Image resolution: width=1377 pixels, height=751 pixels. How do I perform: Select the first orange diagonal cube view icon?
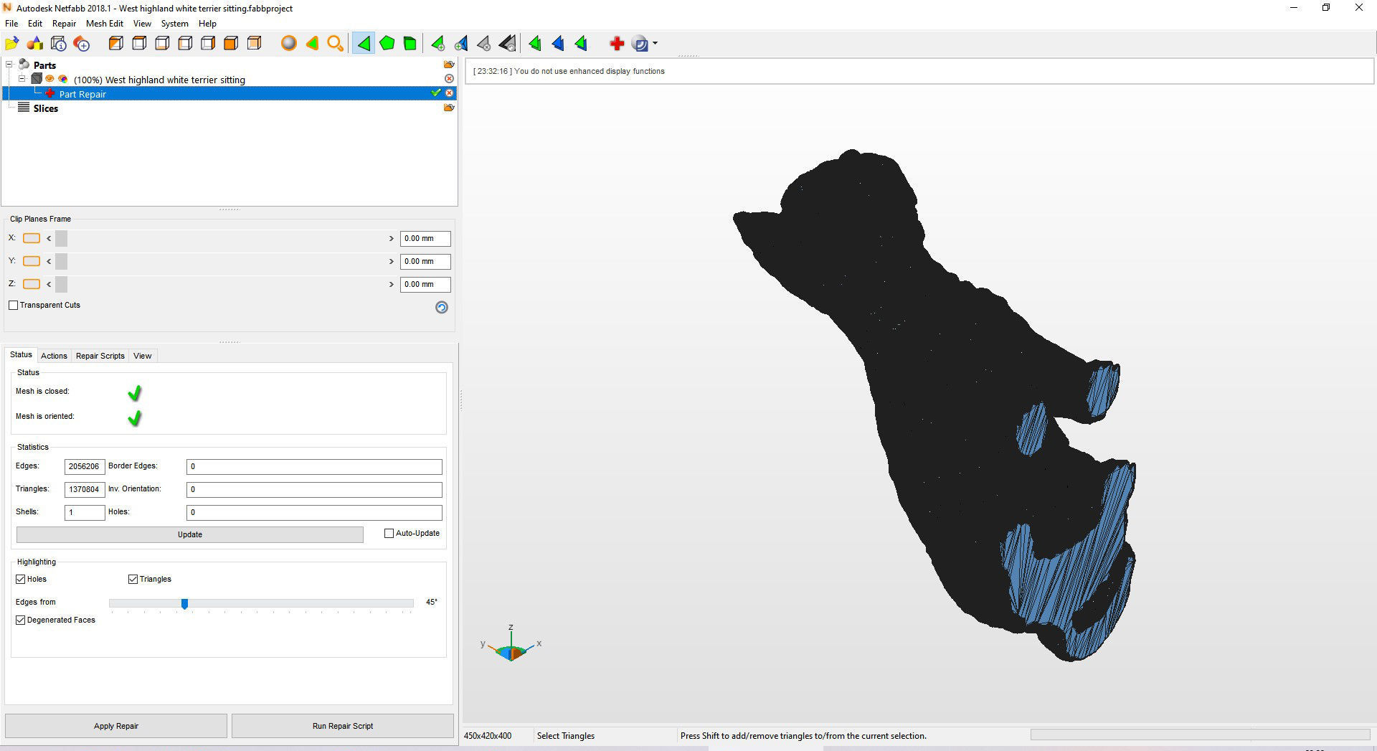click(x=115, y=44)
